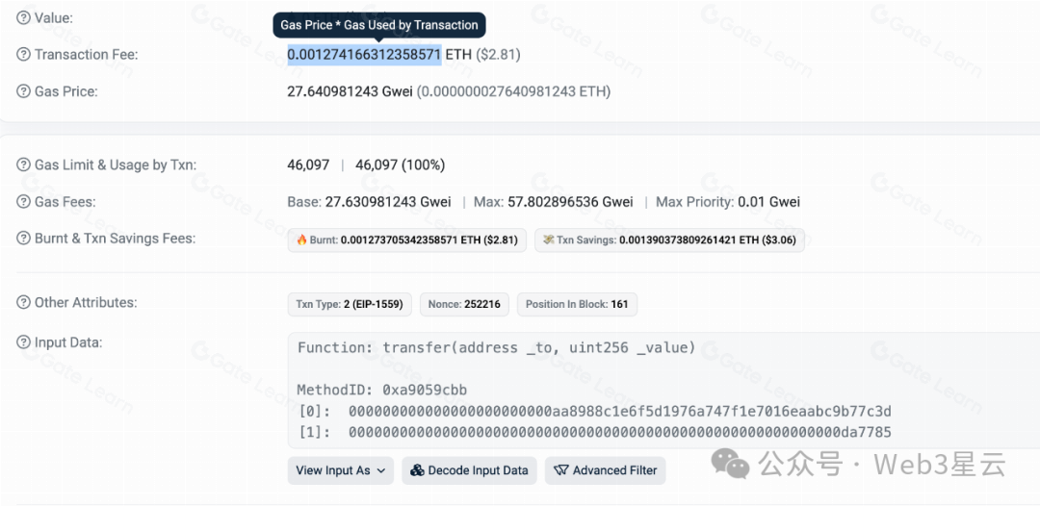Click the Txn Savings badge
1040x506 pixels.
(670, 240)
